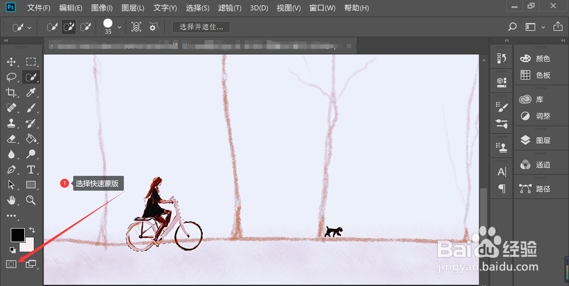Collapse the right panels double-arrow
This screenshot has height=286, width=569.
coord(563,40)
